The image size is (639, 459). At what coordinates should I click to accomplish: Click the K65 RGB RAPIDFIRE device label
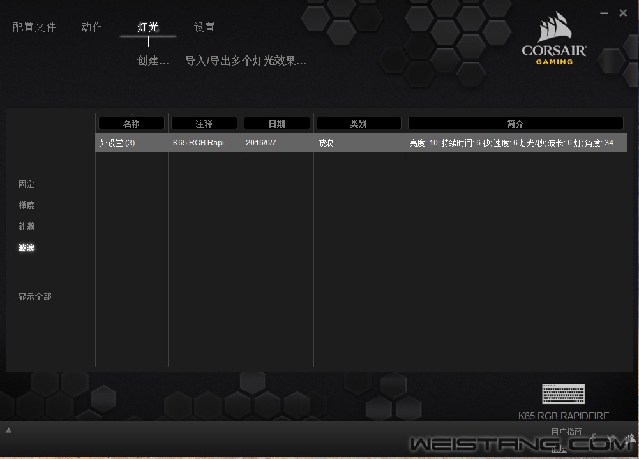point(564,416)
